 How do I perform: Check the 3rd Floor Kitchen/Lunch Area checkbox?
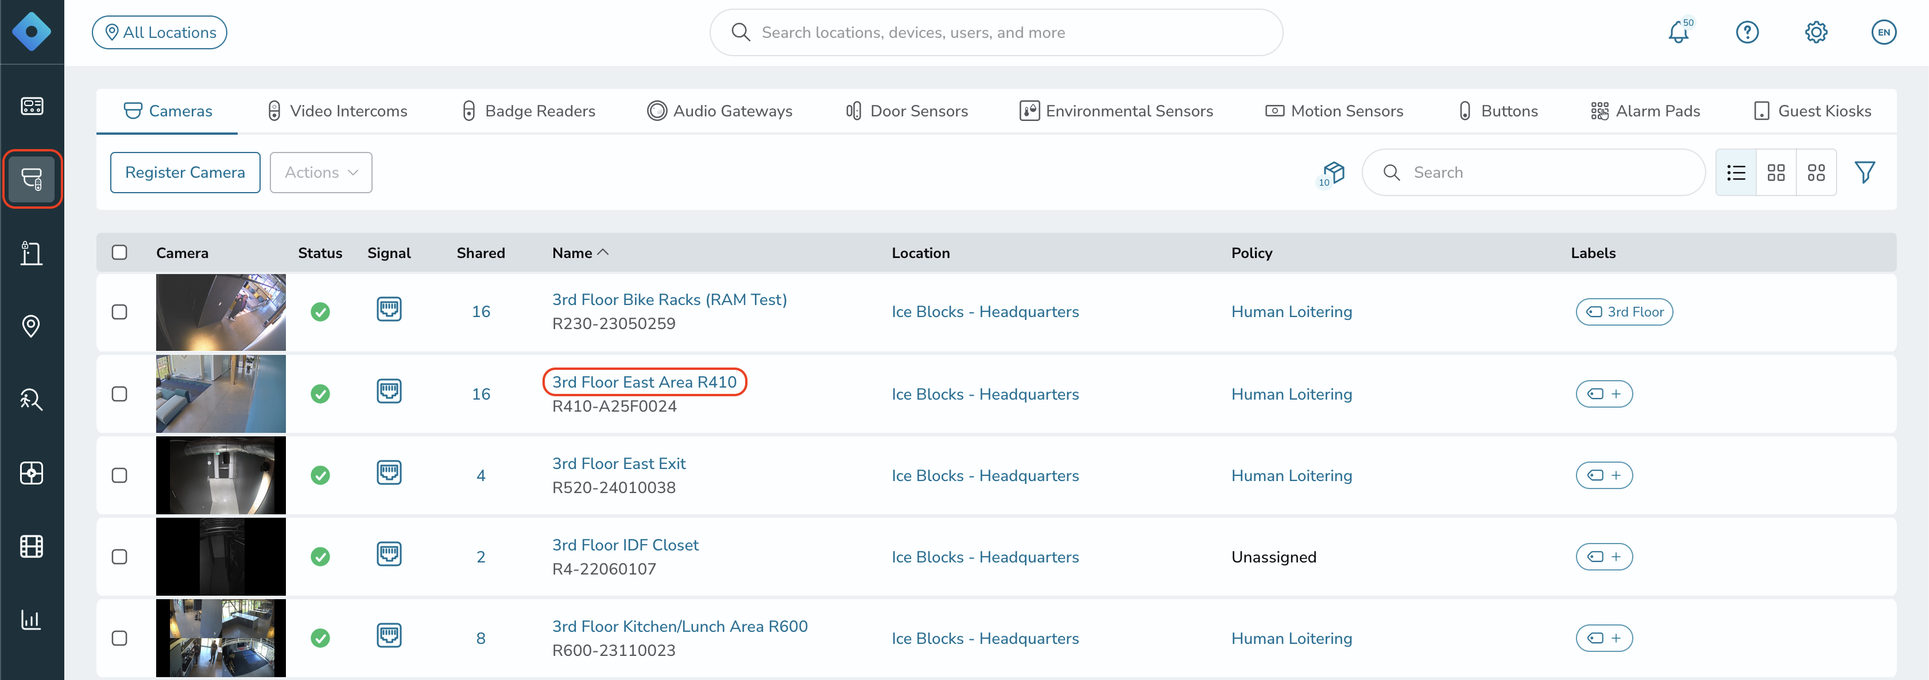coord(120,638)
